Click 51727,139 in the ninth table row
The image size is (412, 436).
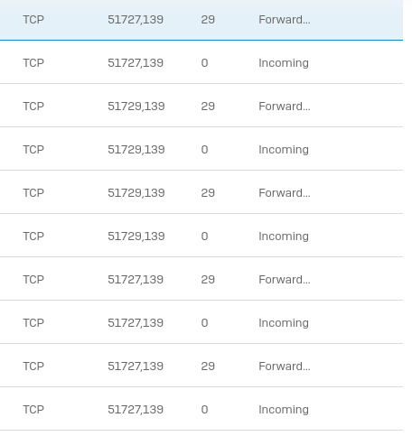136,366
